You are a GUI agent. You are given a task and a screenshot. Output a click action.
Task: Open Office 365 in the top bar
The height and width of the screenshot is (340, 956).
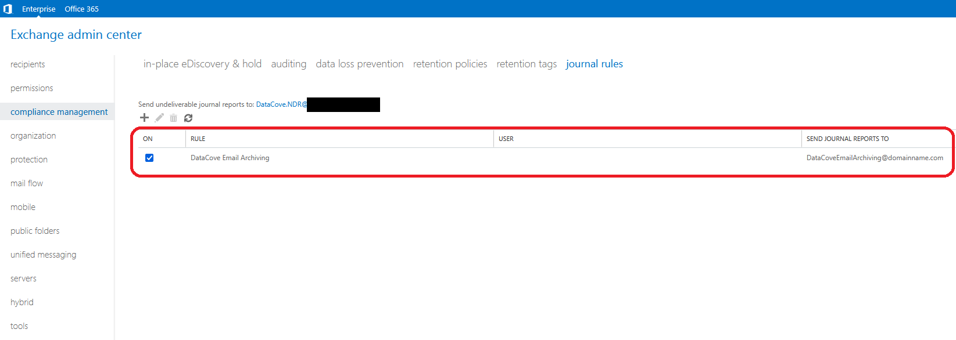[81, 9]
